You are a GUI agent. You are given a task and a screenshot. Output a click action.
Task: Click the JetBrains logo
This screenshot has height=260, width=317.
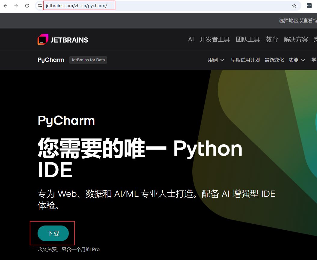pyautogui.click(x=63, y=40)
